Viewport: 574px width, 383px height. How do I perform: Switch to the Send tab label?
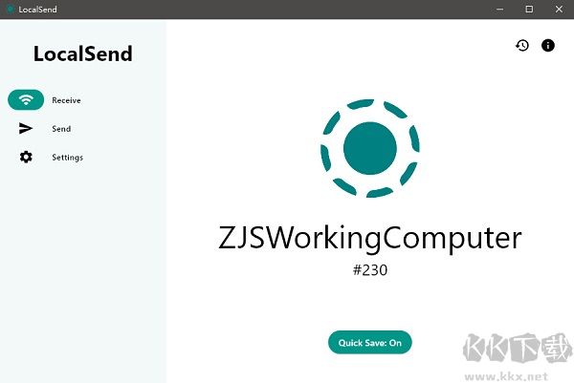[x=61, y=128]
